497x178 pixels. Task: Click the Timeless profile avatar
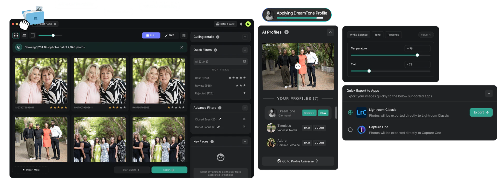pos(271,128)
